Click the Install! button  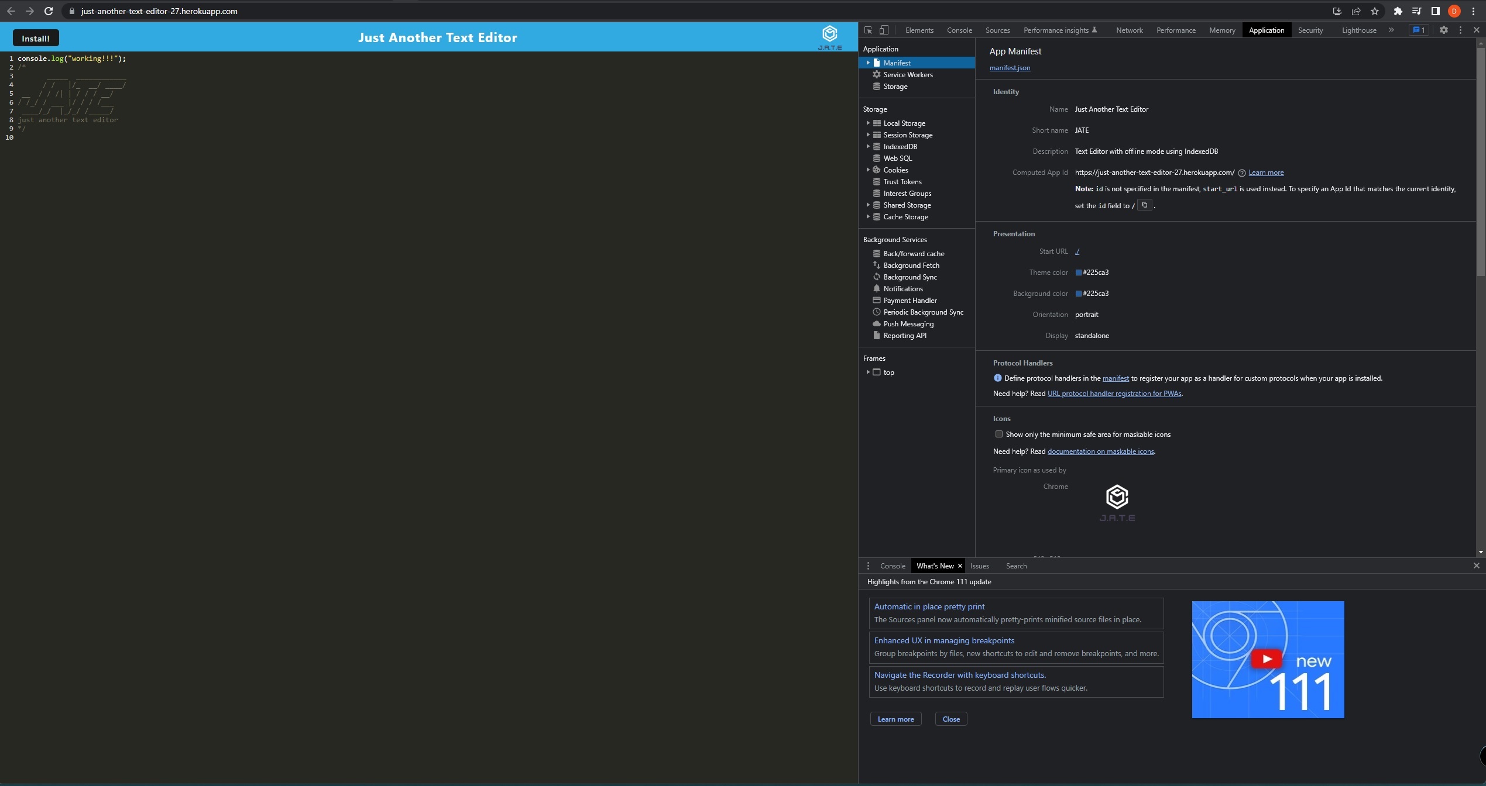[36, 38]
